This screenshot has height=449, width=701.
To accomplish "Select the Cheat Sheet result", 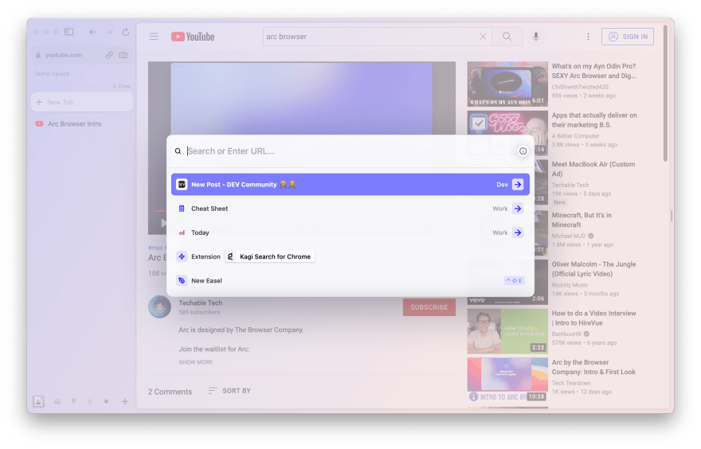I will 350,209.
